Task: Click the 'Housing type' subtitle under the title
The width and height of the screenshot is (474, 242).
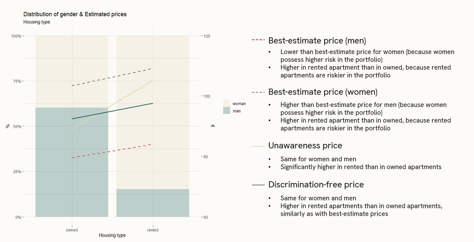Action: coord(37,22)
